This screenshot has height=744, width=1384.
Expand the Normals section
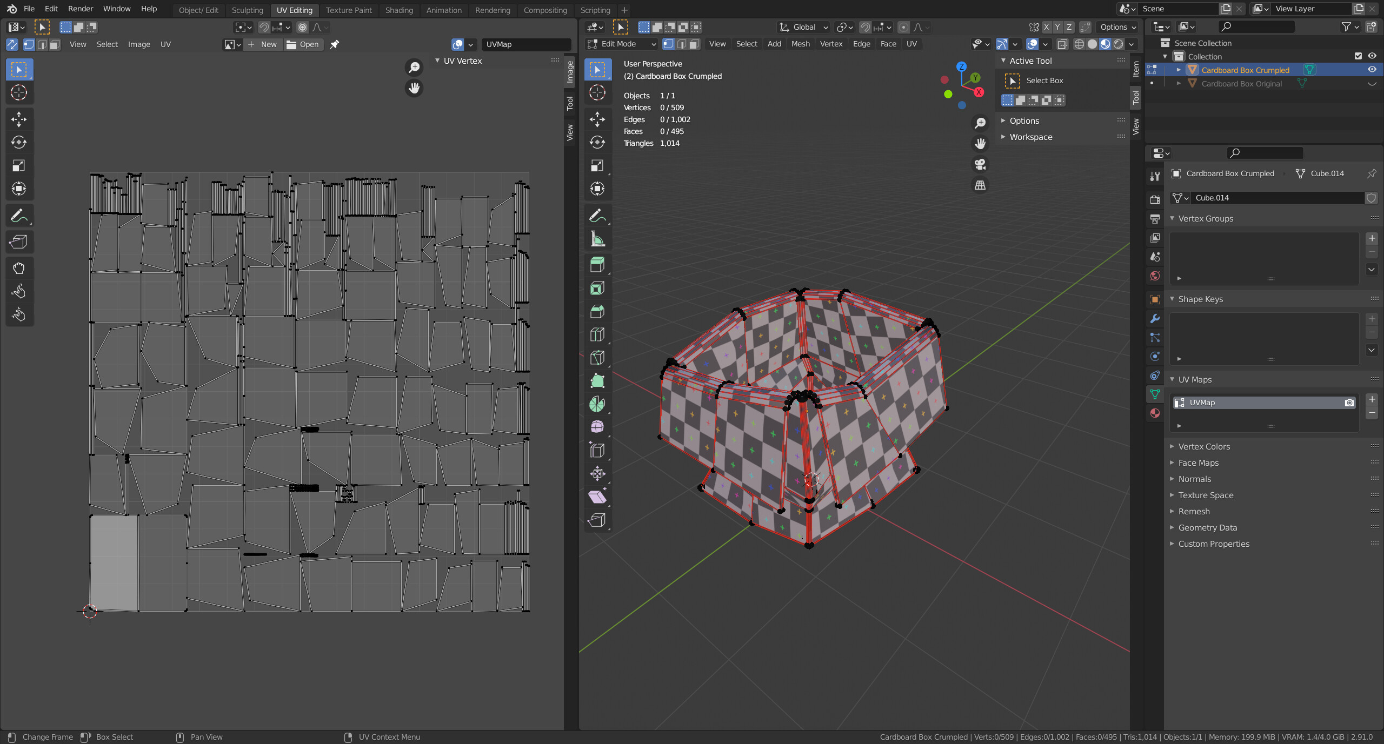pyautogui.click(x=1194, y=478)
